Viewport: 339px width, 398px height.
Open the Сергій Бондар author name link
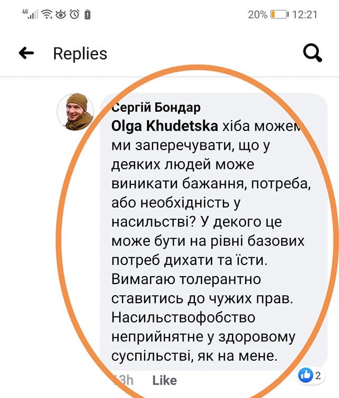pyautogui.click(x=156, y=108)
